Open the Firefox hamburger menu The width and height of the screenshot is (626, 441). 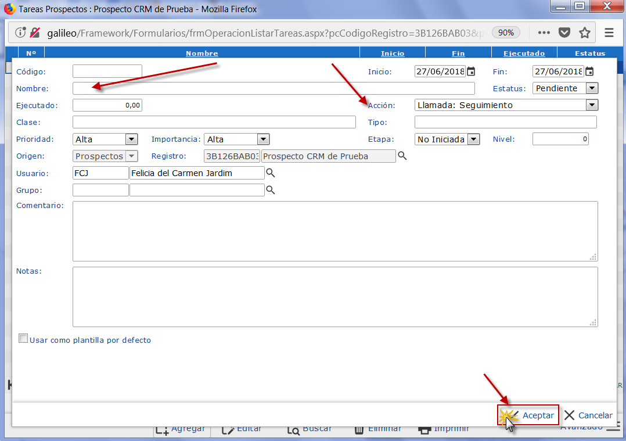pyautogui.click(x=609, y=33)
